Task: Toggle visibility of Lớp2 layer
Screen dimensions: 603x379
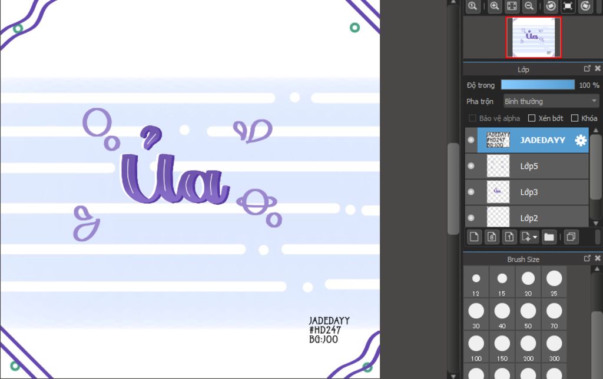Action: pos(471,218)
